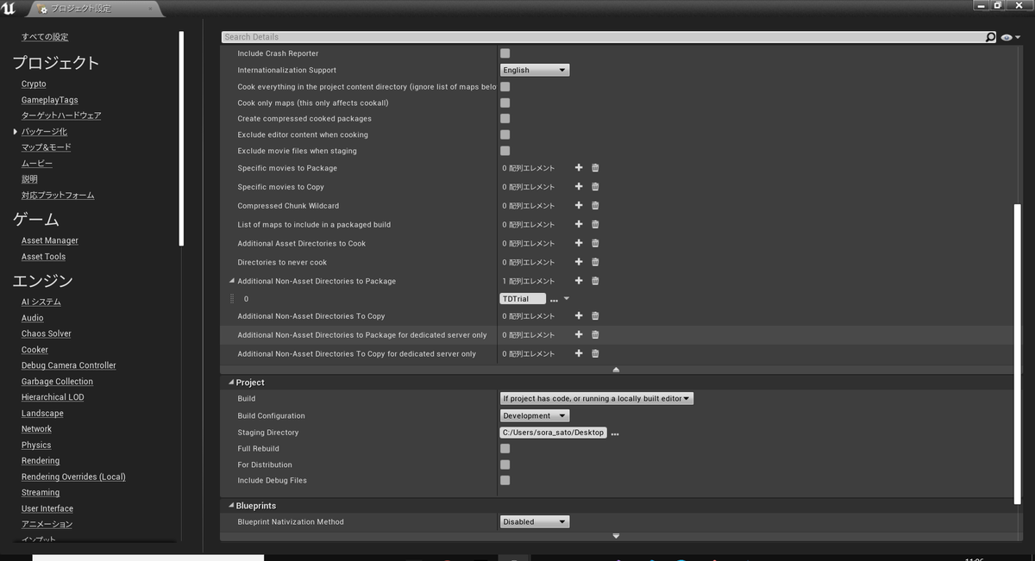The image size is (1035, 561).
Task: Clear Specific movies to Package array
Action: coord(595,168)
